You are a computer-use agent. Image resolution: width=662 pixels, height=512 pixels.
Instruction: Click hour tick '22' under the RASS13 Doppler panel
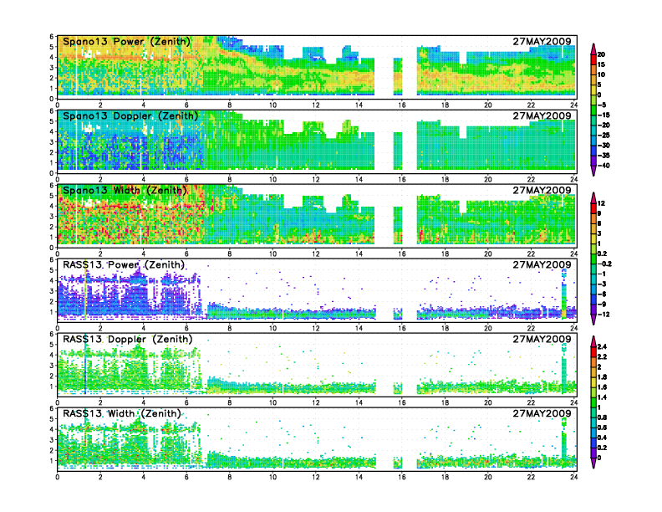tap(531, 402)
